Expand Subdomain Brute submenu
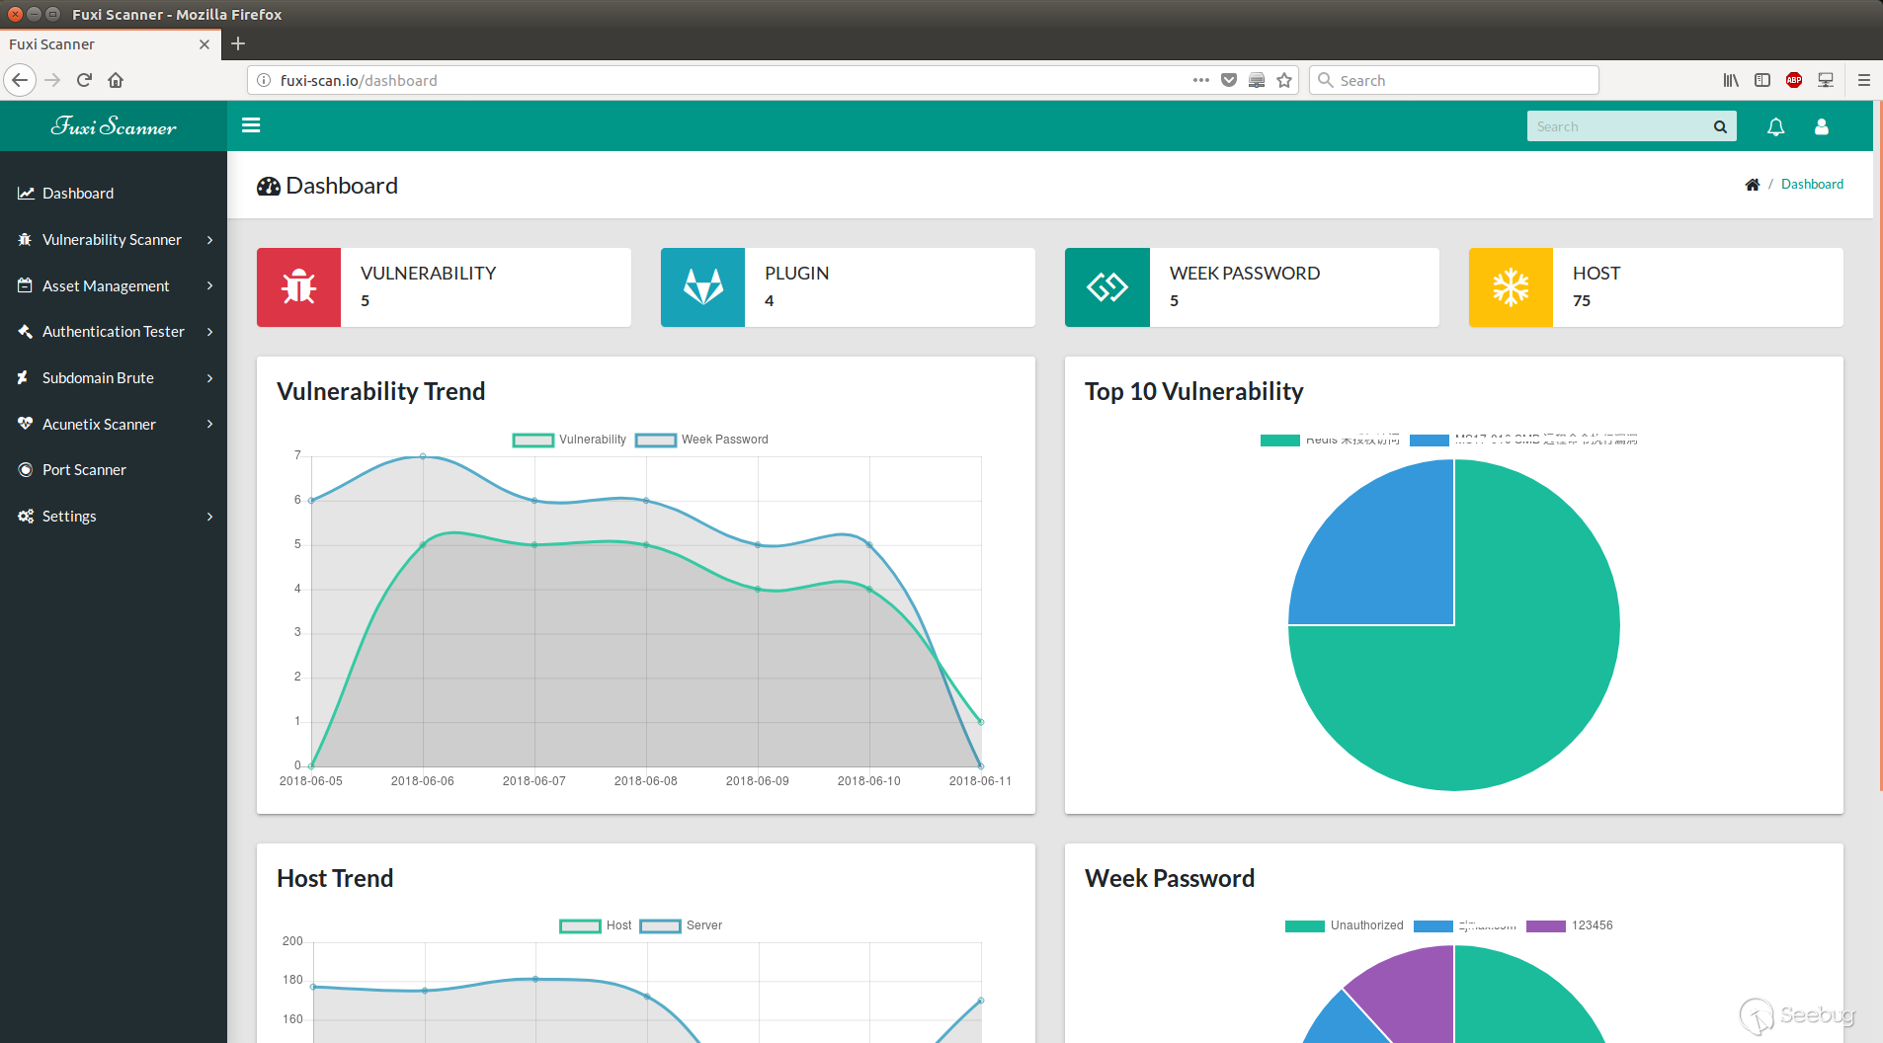1883x1043 pixels. (x=114, y=377)
